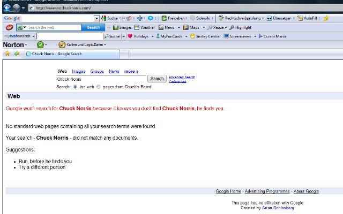Click the yellow highlighter icon after AutoFill
The image size is (343, 214).
326,18
